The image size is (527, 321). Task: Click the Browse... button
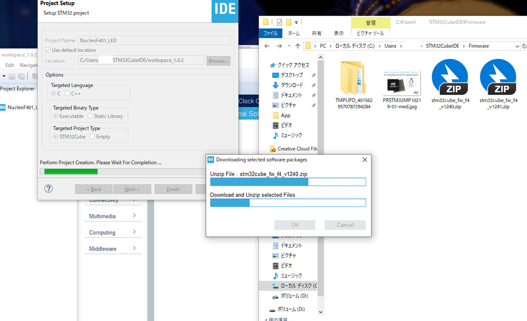pyautogui.click(x=218, y=61)
